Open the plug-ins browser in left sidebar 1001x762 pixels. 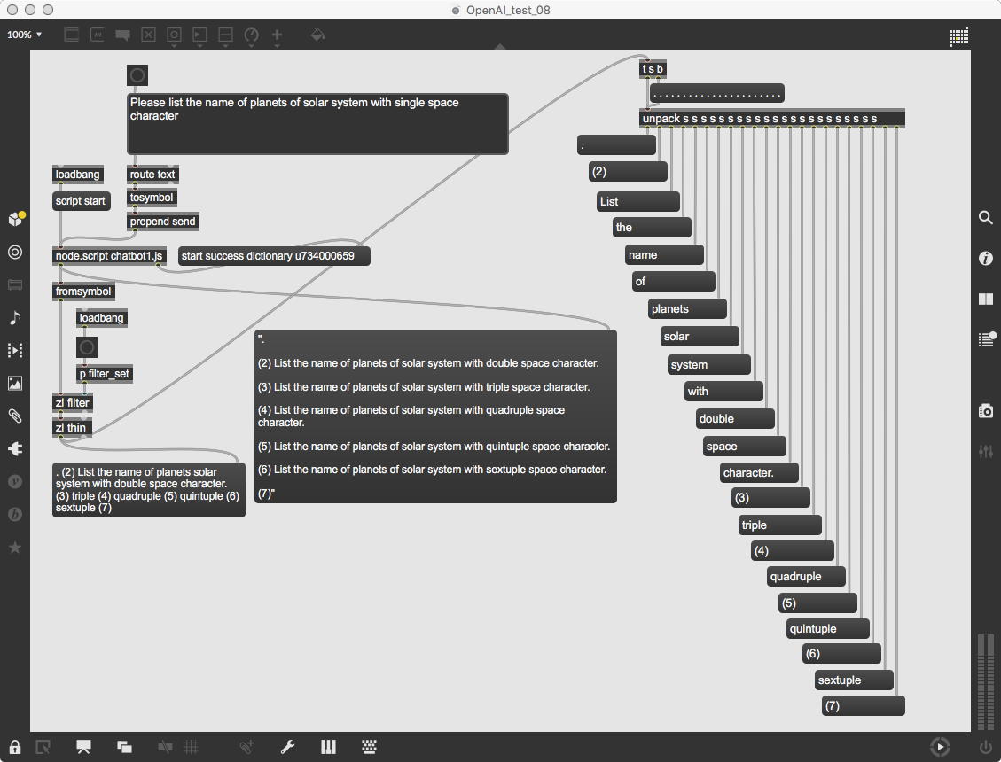pos(15,448)
